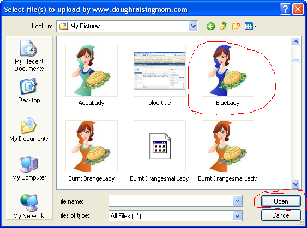
Task: Click the Open button
Action: click(x=281, y=201)
